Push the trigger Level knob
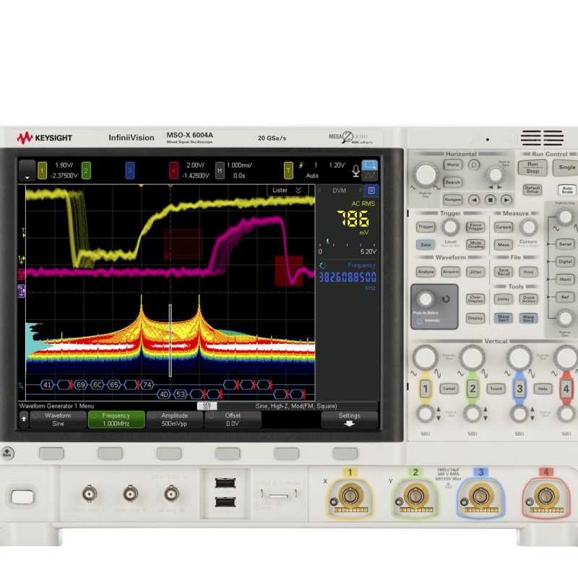 pos(450,227)
